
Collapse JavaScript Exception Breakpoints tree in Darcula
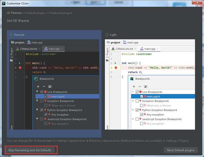coord(37,119)
